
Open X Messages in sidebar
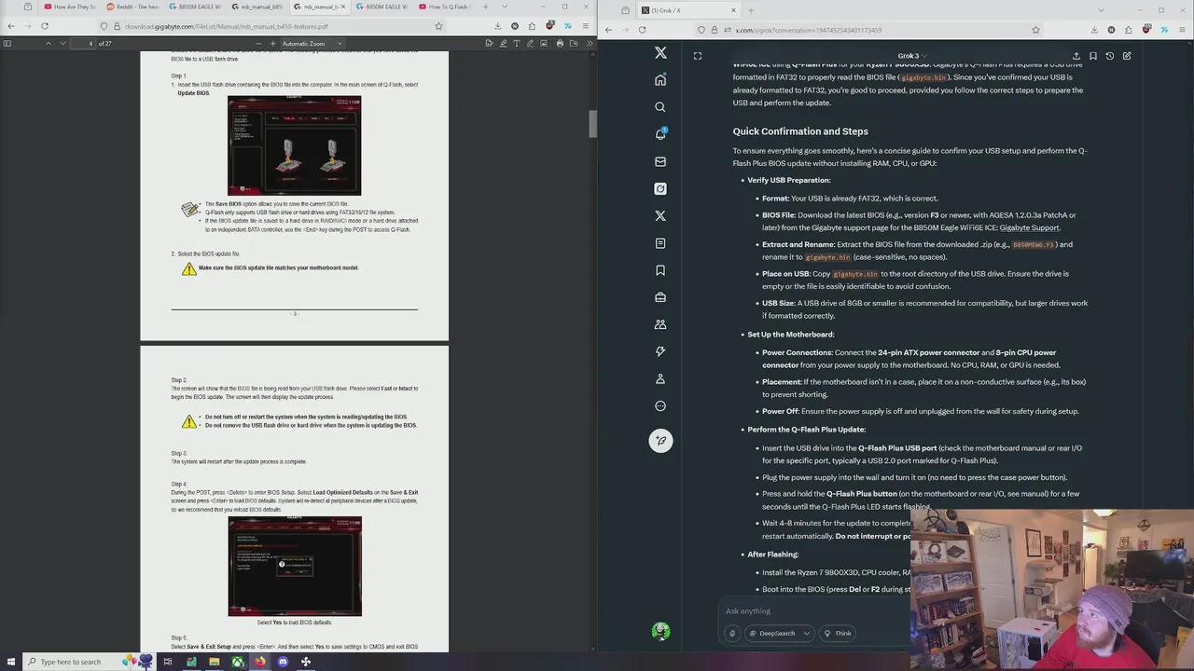[x=660, y=161]
